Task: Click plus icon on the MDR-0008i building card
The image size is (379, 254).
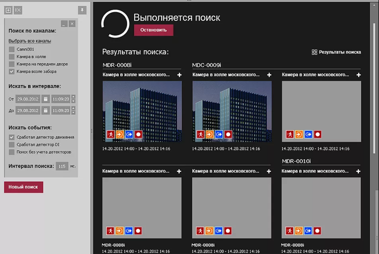Action: (x=180, y=75)
